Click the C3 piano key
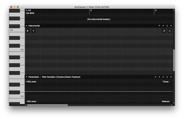The width and height of the screenshot is (184, 119). point(17,96)
